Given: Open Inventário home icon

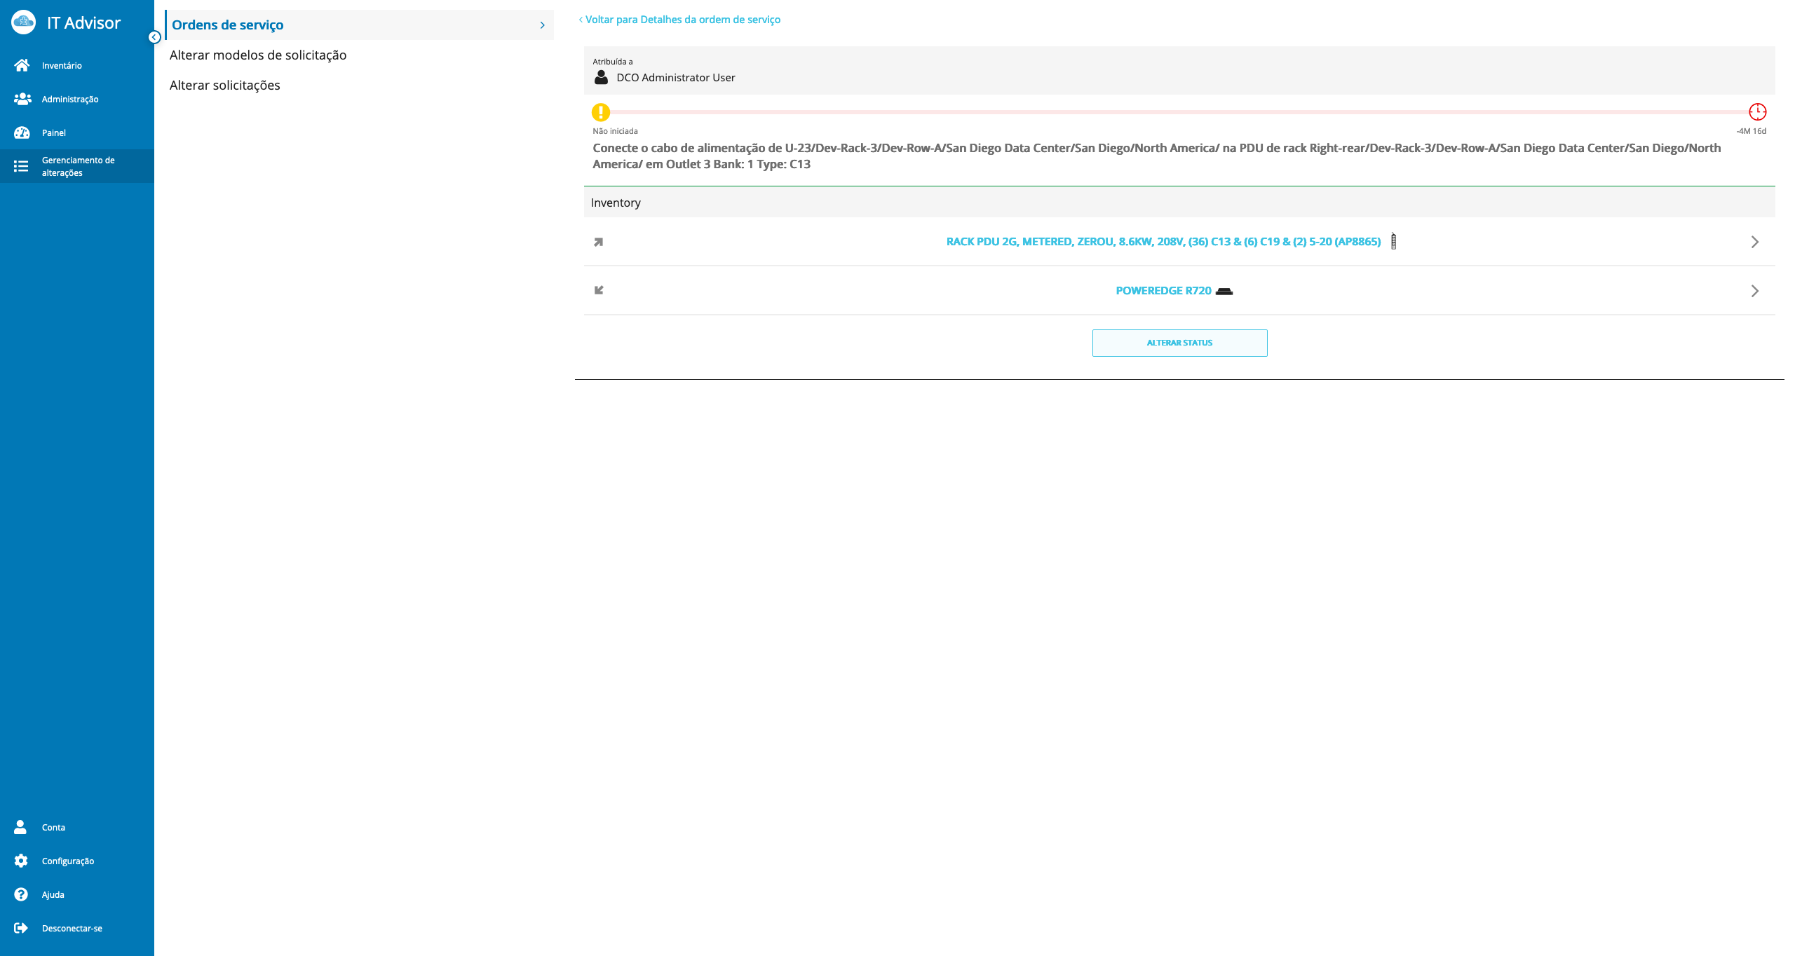Looking at the screenshot, I should (22, 65).
